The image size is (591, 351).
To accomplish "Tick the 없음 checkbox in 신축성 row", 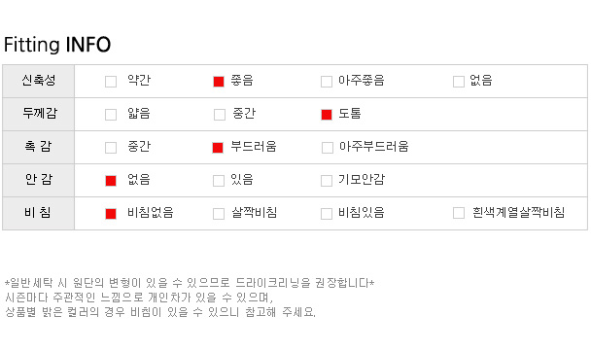I will [459, 82].
